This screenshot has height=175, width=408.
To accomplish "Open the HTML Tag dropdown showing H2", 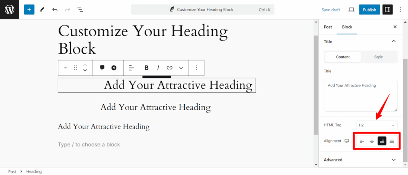I will [377, 125].
